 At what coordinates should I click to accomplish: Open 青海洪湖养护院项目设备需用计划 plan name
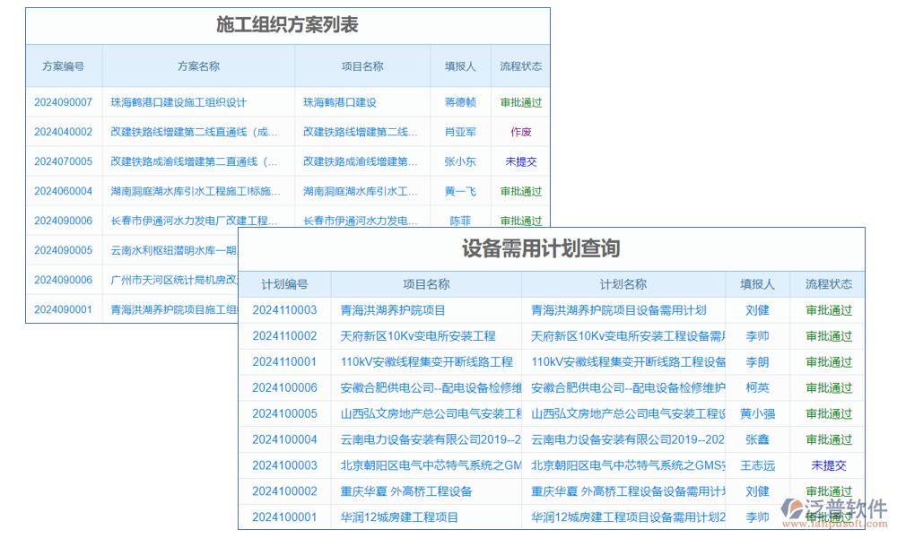(x=618, y=310)
